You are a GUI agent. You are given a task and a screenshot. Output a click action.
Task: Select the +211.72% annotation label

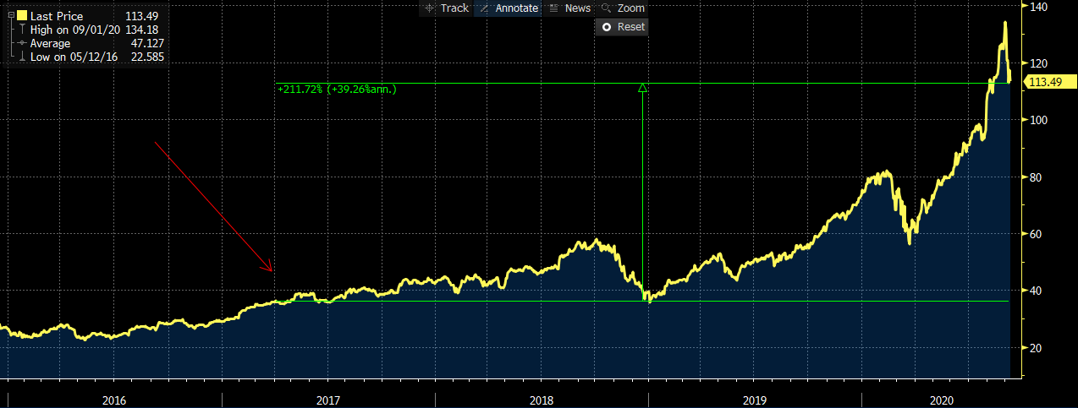(336, 89)
